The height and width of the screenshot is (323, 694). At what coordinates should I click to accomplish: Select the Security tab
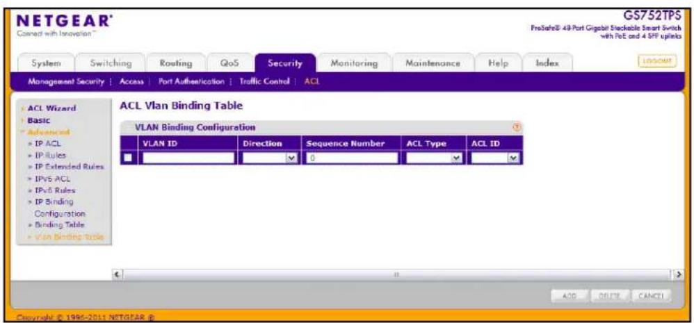coord(285,63)
